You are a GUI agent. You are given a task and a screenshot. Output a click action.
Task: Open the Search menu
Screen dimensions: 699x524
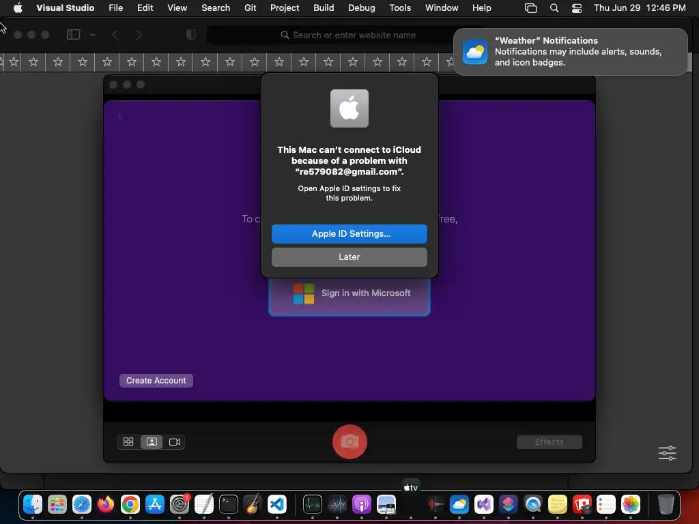tap(216, 8)
